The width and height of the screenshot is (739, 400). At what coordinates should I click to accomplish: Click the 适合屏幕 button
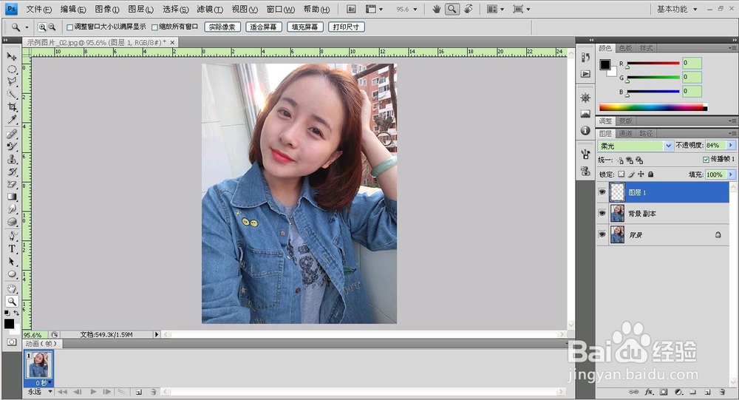tap(264, 27)
